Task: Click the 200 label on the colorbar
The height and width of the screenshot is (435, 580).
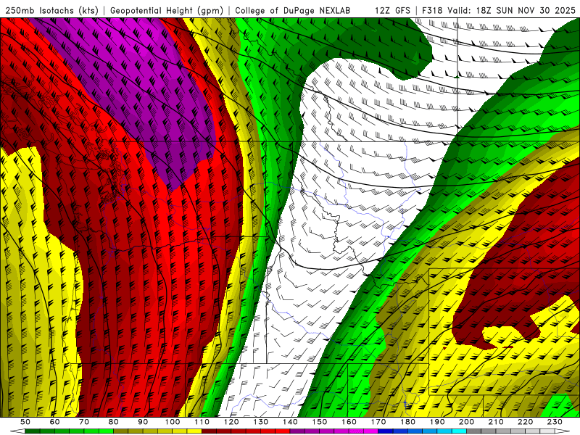Action: click(x=467, y=422)
